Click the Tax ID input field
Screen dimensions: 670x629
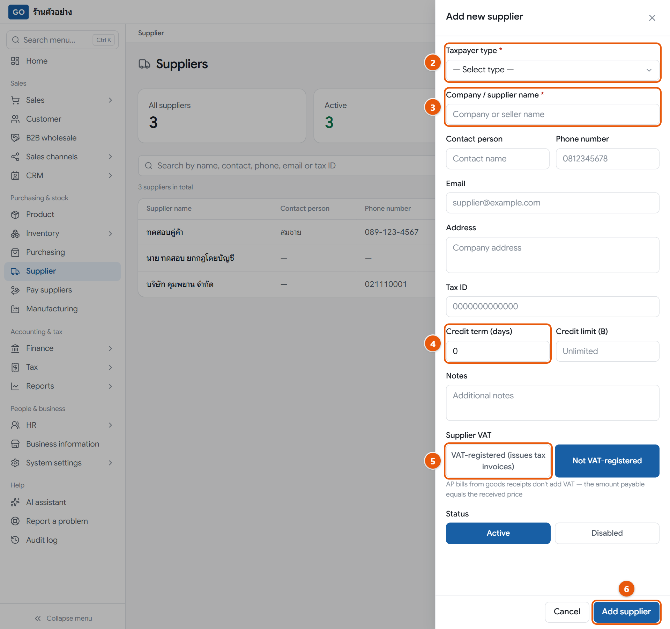click(552, 306)
